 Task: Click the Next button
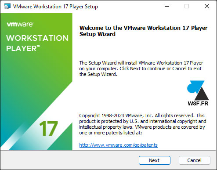coord(155,160)
